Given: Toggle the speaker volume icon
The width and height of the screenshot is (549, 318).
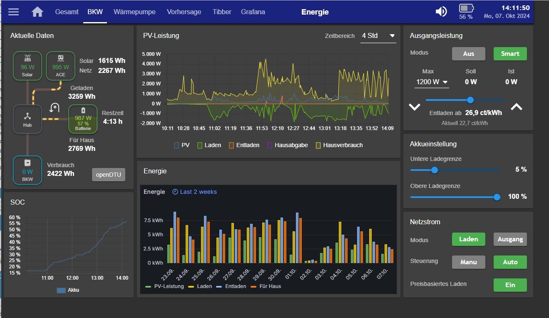Looking at the screenshot, I should click(x=441, y=12).
